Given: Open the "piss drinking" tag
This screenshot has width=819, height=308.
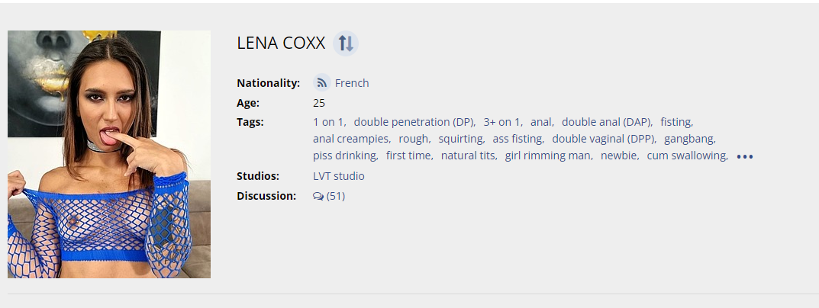Looking at the screenshot, I should [x=344, y=156].
